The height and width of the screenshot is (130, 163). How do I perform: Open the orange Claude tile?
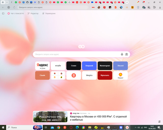[42, 75]
